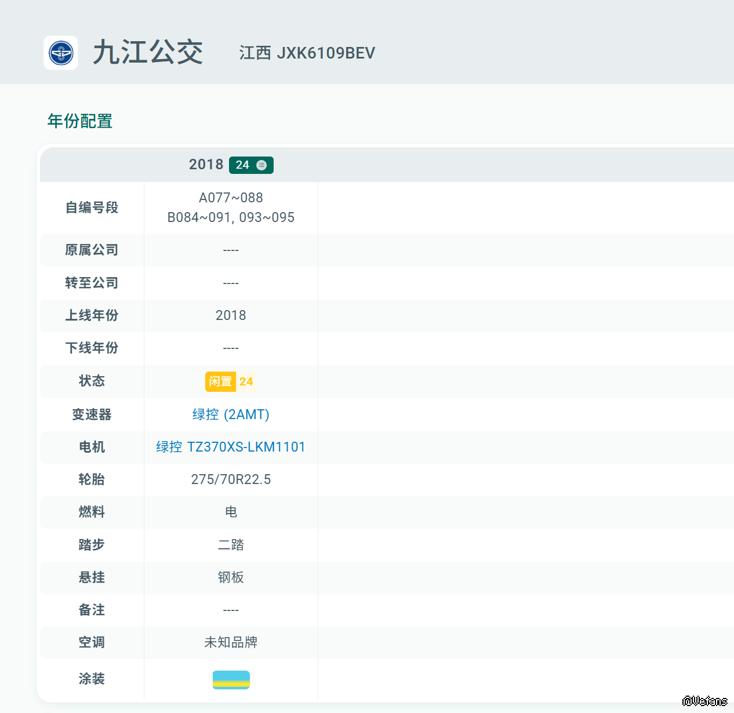This screenshot has height=713, width=734.
Task: Click the Jiujiang bus company logo icon
Action: click(x=61, y=53)
